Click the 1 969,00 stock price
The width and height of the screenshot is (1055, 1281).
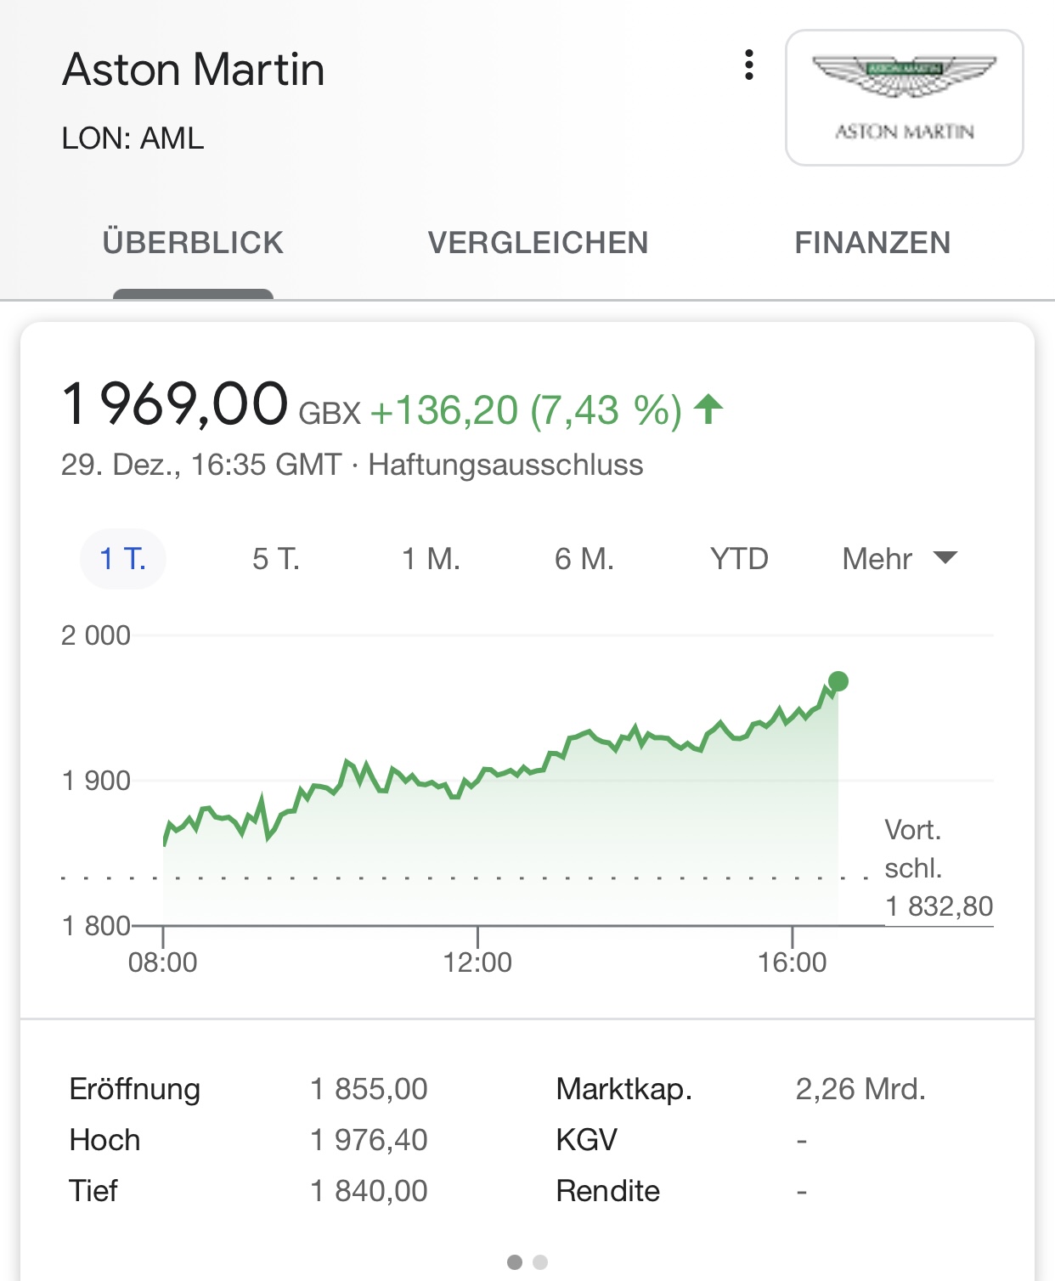pos(175,404)
